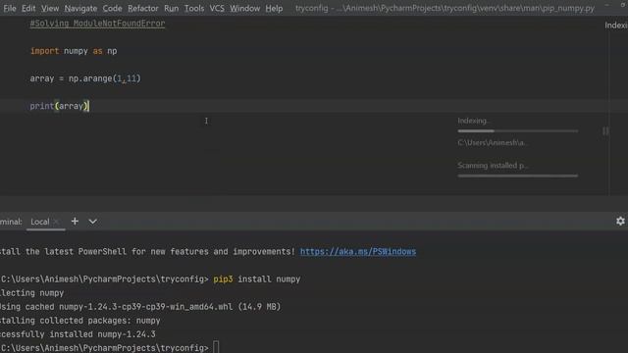The image size is (628, 353).
Task: Open the Help menu
Action: pos(274,8)
